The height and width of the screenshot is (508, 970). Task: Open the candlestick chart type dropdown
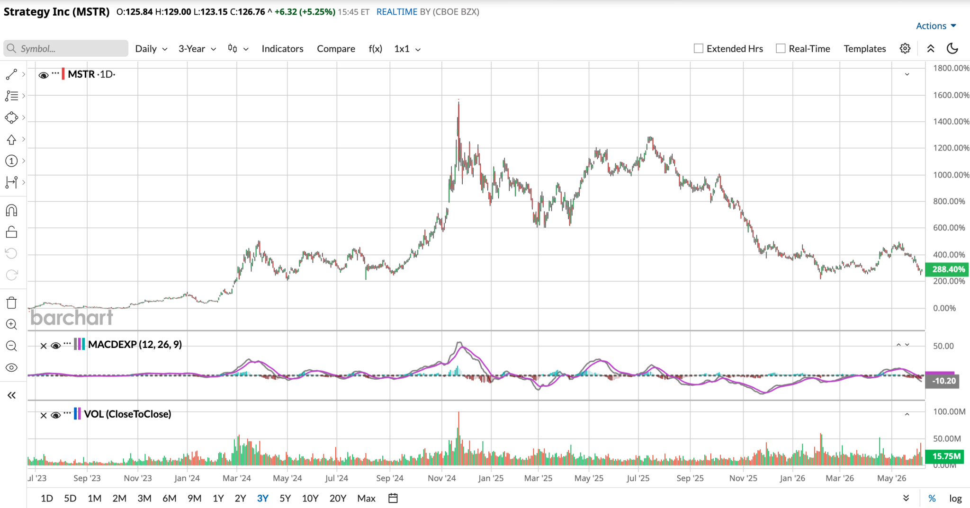click(238, 49)
